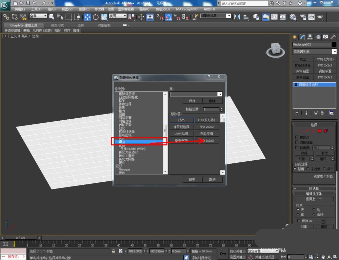Click the 重复上一个 button
The height and width of the screenshot is (260, 339).
coord(314,199)
